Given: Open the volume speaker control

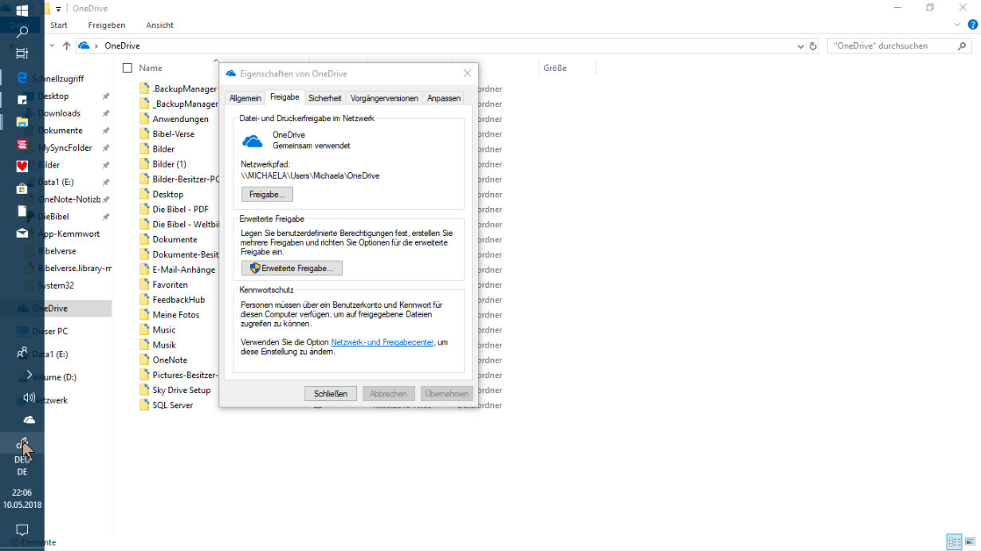Looking at the screenshot, I should (x=29, y=397).
